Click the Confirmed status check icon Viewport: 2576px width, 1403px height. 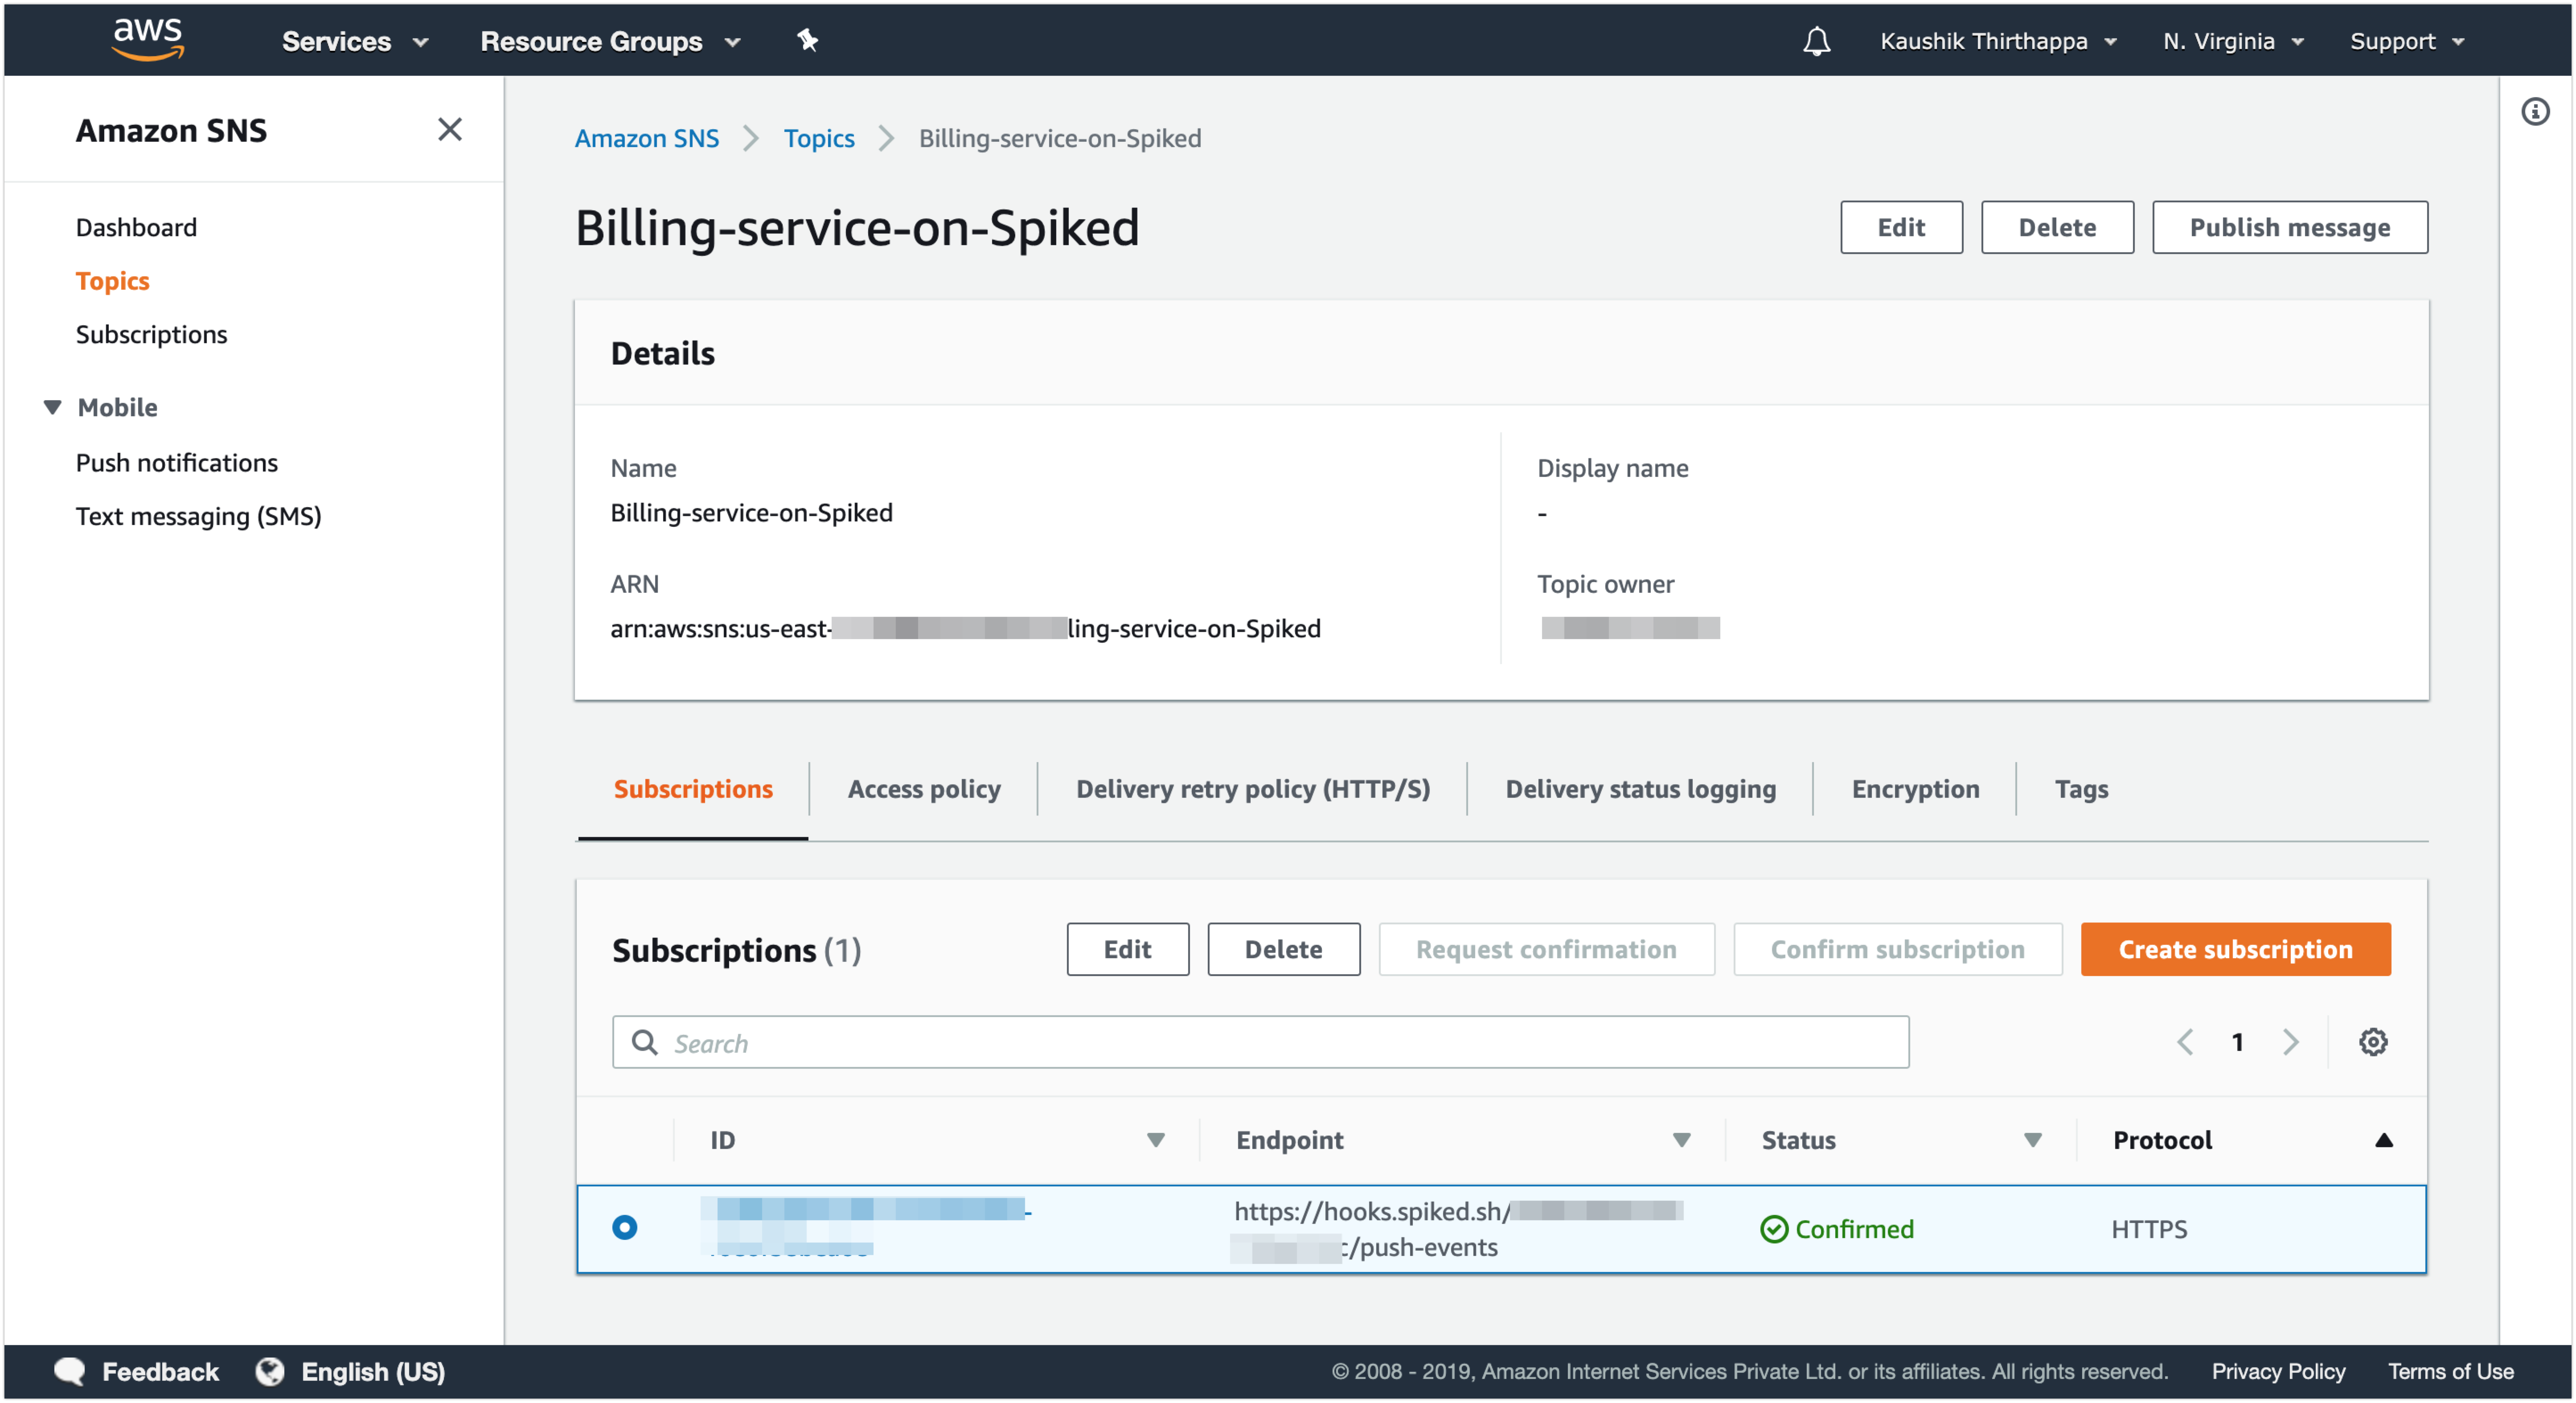coord(1773,1229)
